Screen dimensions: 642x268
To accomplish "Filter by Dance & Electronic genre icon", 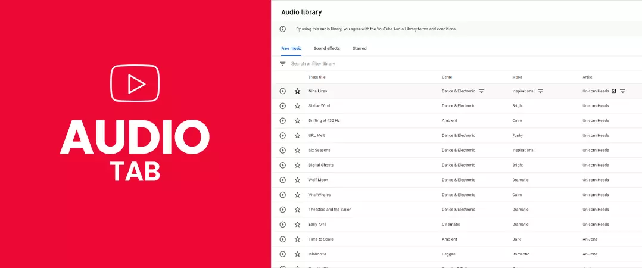I will coord(481,91).
